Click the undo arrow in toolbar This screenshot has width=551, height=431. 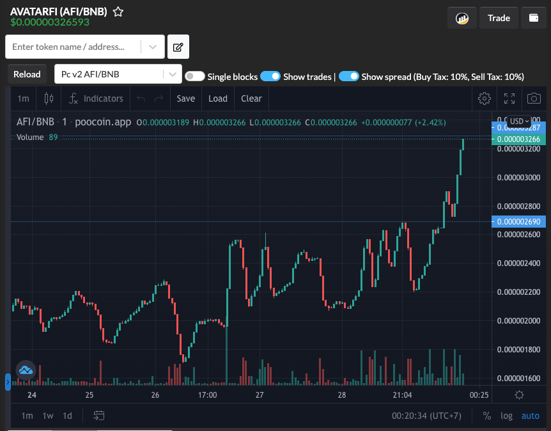pos(141,98)
